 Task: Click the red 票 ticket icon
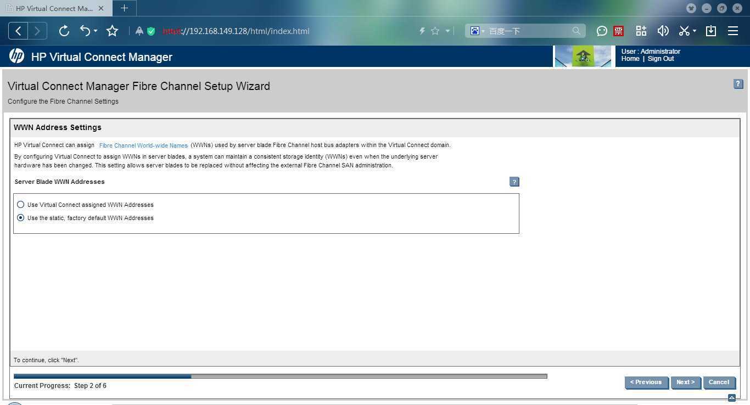619,31
